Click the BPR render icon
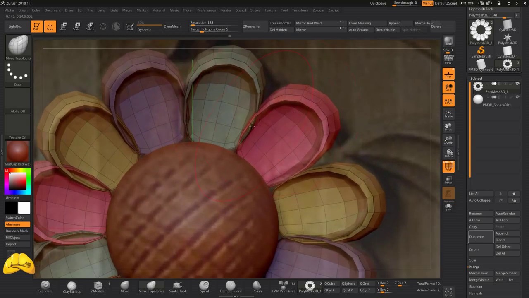The image size is (529, 298). [x=448, y=41]
